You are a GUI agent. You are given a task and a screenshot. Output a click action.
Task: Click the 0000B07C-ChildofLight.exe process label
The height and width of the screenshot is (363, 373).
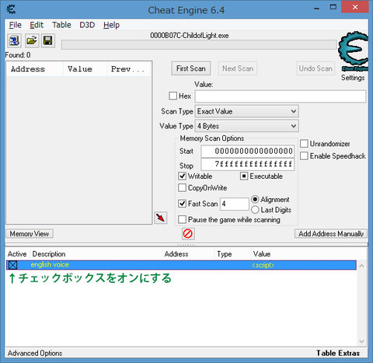coord(190,36)
